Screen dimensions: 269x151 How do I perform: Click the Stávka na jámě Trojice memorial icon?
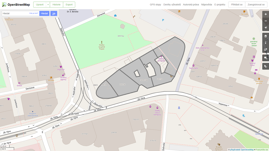pyautogui.click(x=102, y=42)
